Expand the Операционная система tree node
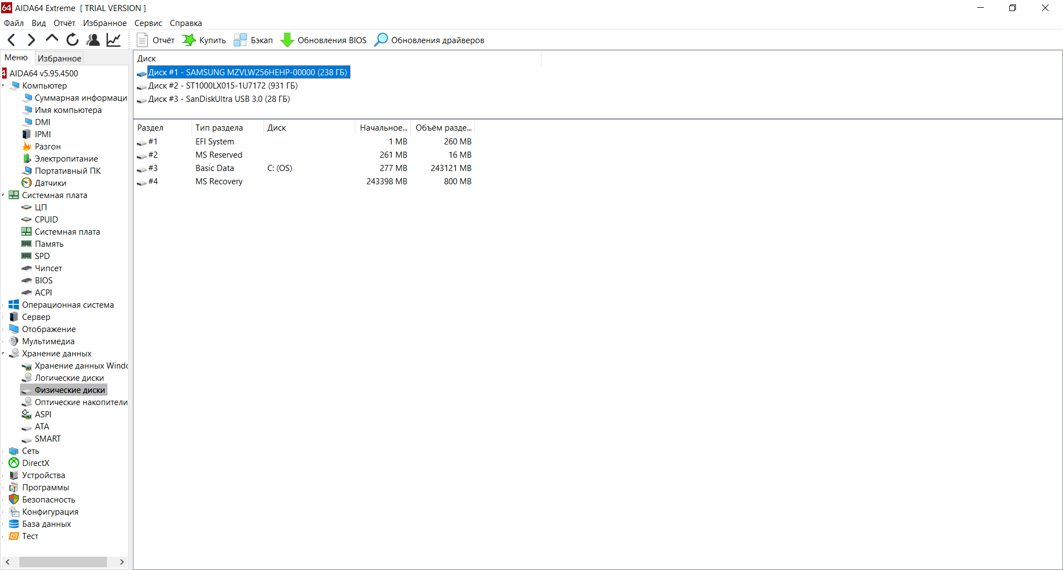Viewport: 1063px width, 570px height. 3,305
